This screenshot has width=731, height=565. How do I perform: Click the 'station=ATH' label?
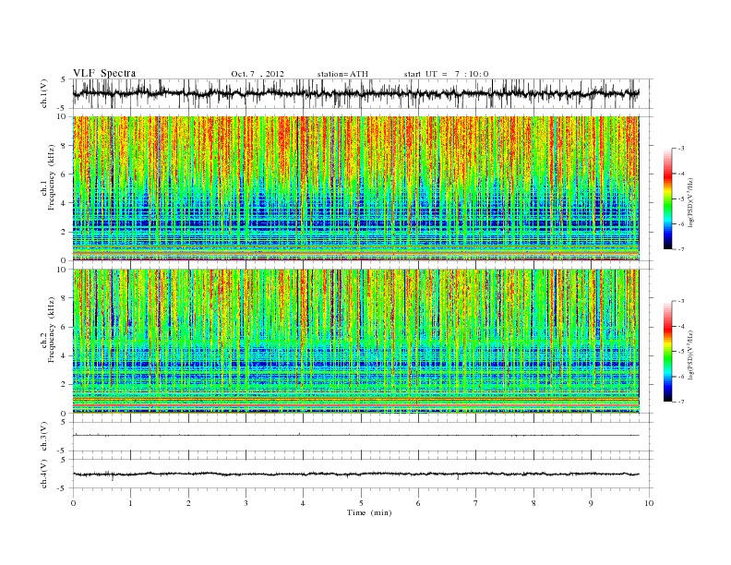(x=342, y=74)
